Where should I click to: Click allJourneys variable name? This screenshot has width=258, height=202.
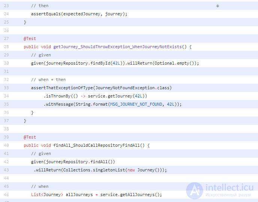[x=79, y=195]
